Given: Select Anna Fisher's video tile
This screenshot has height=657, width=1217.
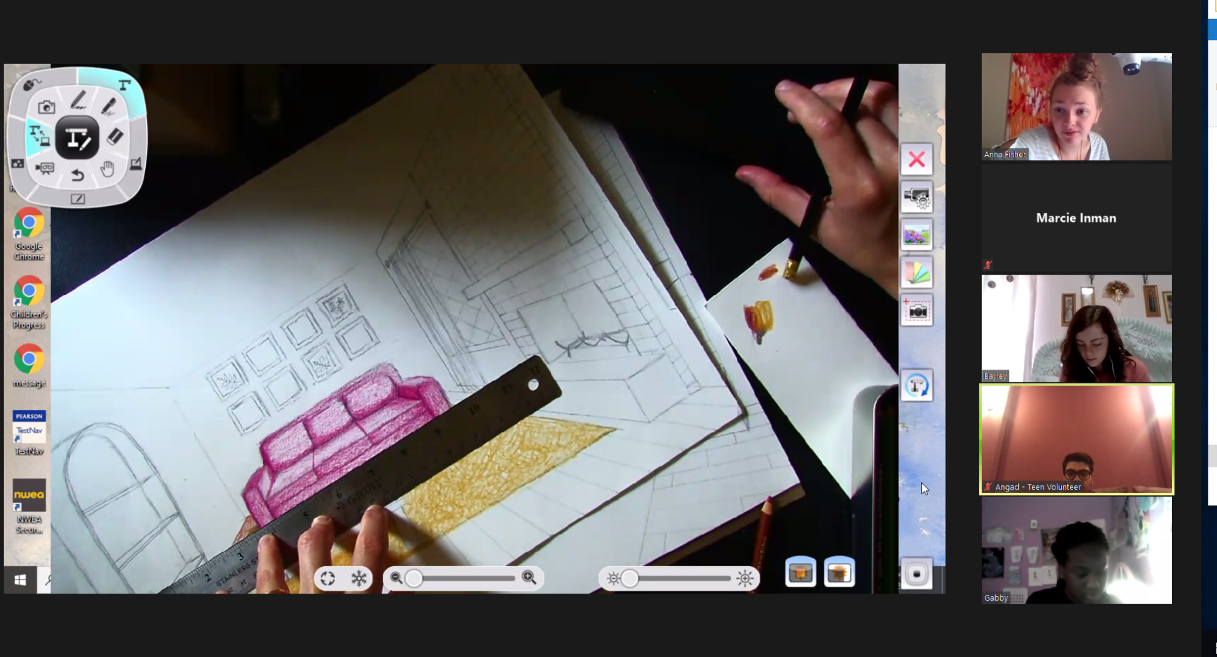Looking at the screenshot, I should pyautogui.click(x=1076, y=107).
